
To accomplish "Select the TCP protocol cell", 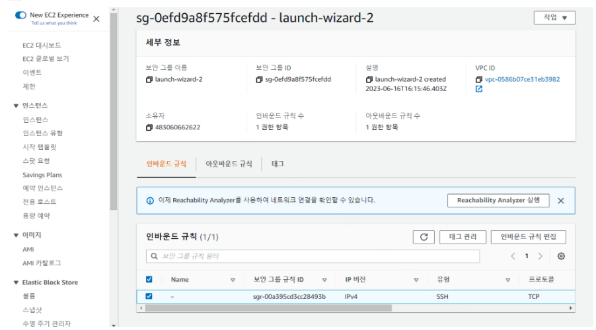I will tap(534, 297).
